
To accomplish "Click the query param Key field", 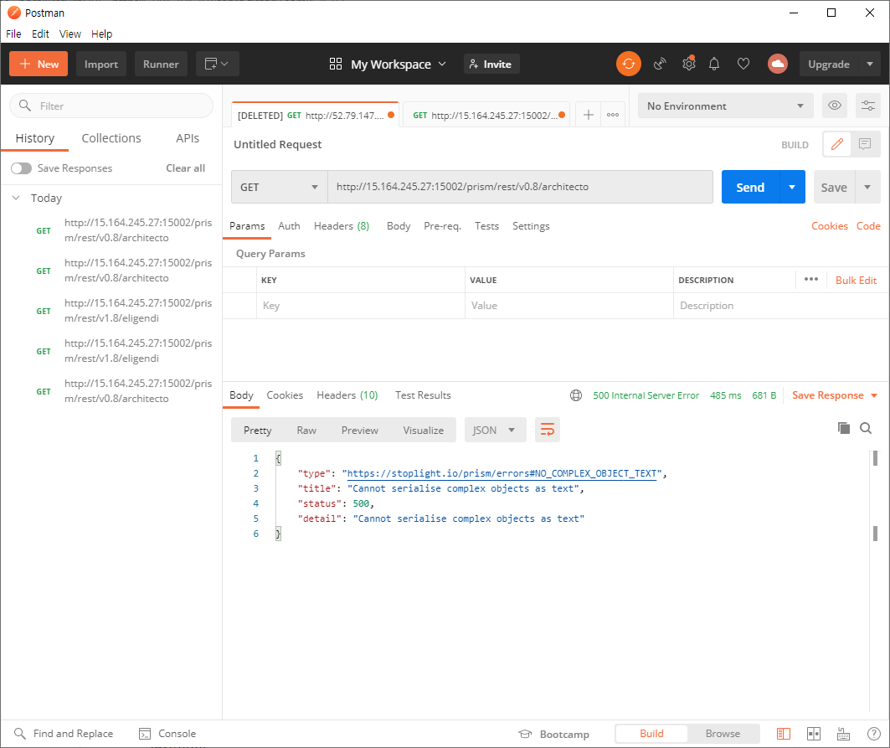I will [x=360, y=306].
